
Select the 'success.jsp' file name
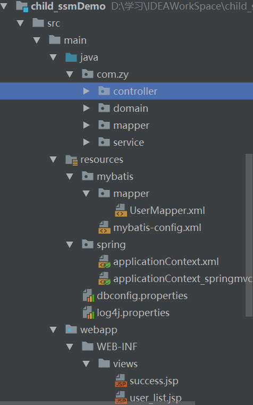click(x=154, y=381)
